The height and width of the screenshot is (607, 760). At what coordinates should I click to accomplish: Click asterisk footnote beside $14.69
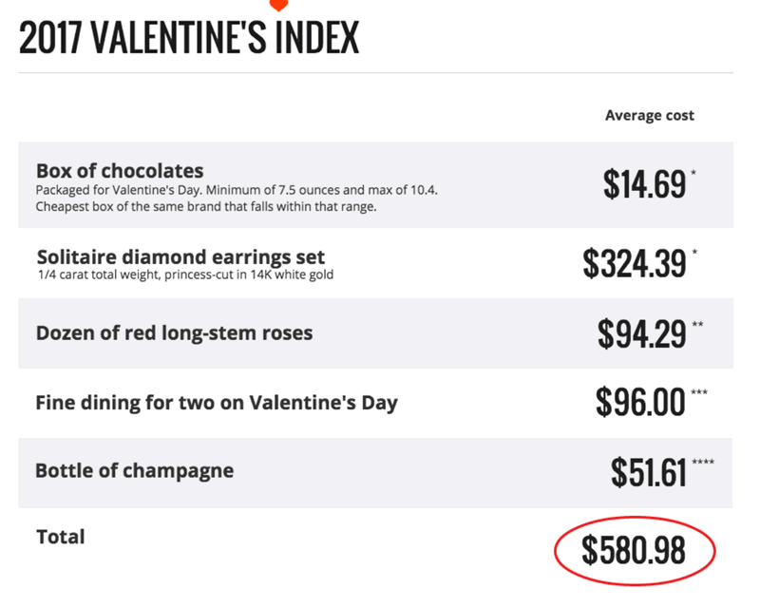point(695,175)
